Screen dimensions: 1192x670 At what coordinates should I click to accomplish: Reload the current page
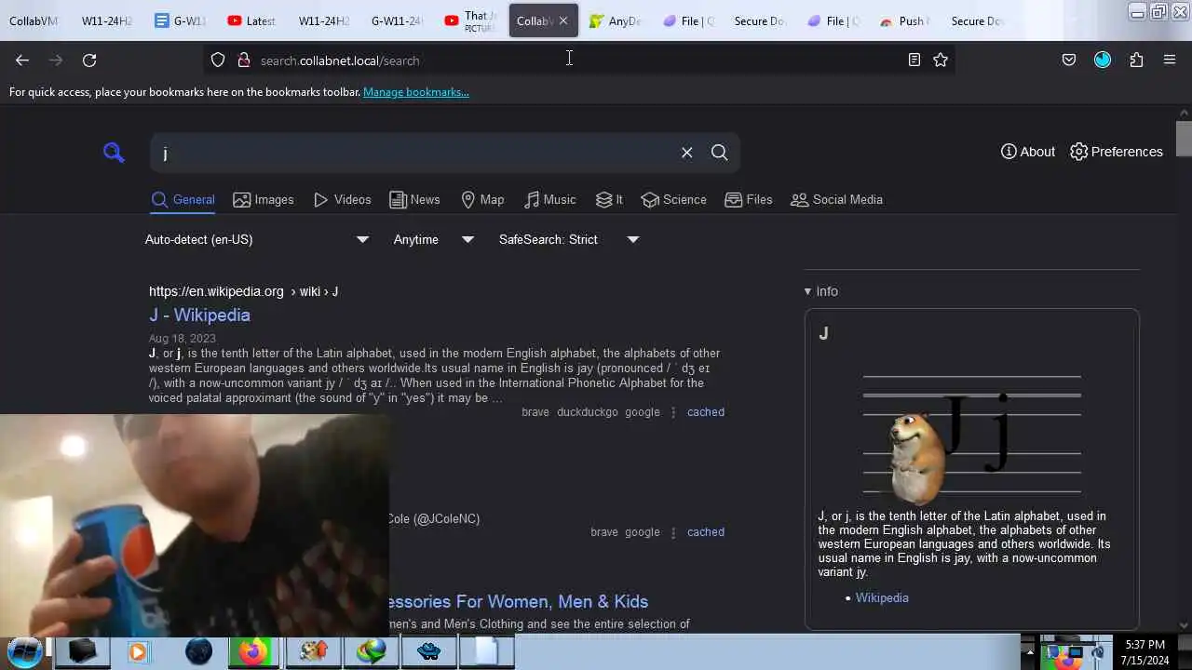click(x=89, y=60)
